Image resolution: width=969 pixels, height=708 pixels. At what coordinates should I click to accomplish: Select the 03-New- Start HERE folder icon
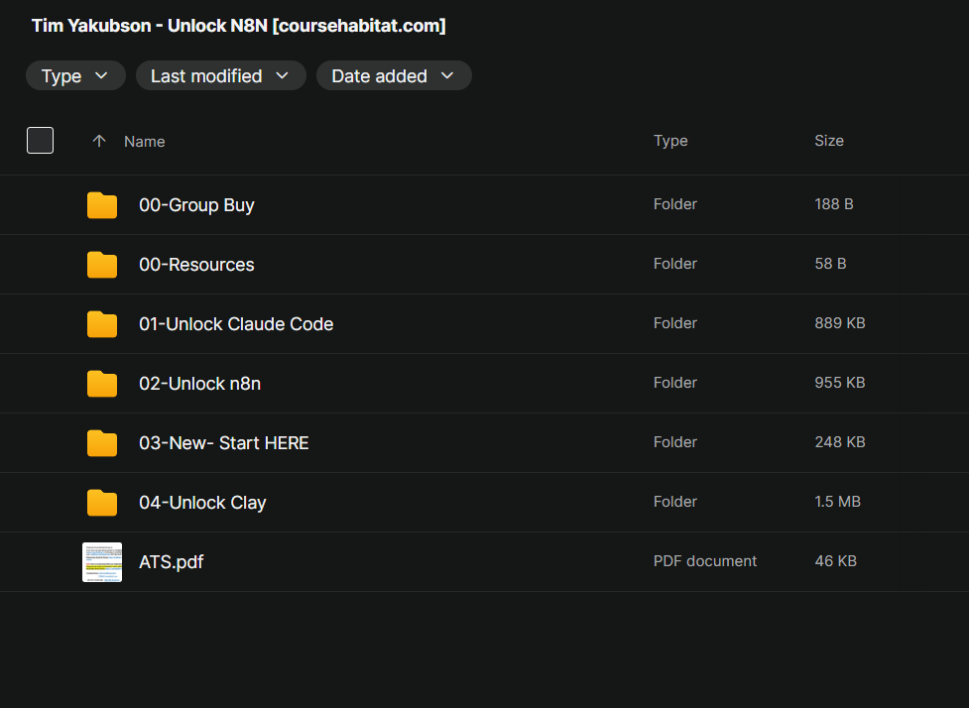coord(102,443)
